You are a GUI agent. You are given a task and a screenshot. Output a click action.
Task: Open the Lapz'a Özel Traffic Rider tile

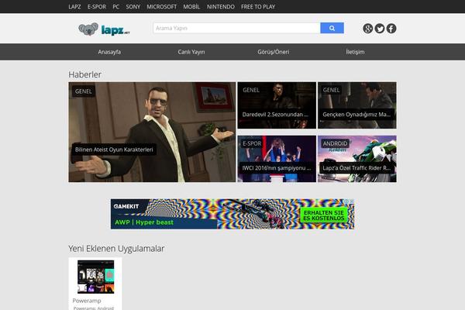point(357,159)
